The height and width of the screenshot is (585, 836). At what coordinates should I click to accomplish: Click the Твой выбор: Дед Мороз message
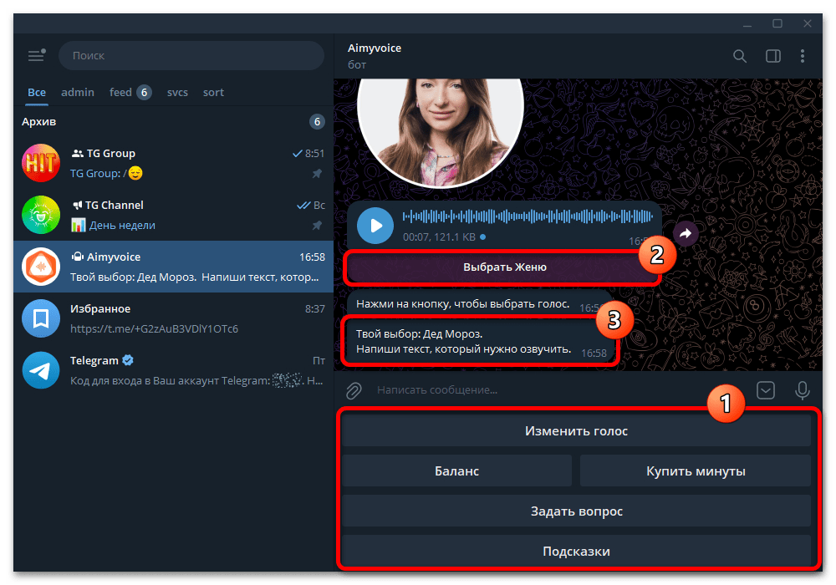pos(479,342)
